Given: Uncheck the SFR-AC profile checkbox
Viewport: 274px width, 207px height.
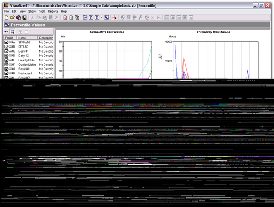Looking at the screenshot, I should 7,47.
